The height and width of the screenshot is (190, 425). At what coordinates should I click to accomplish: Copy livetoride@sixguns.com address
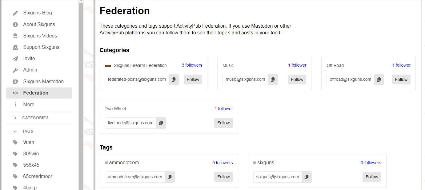coord(161,123)
